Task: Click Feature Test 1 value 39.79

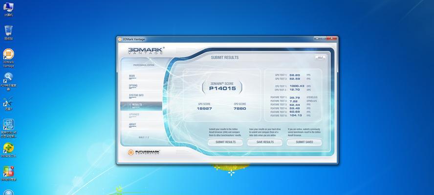Action: 295,98
